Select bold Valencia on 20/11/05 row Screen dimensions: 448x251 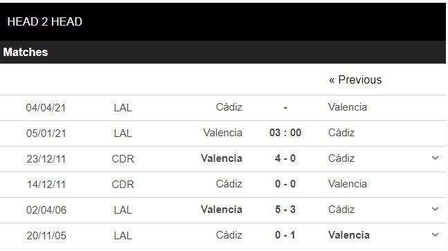(x=349, y=235)
